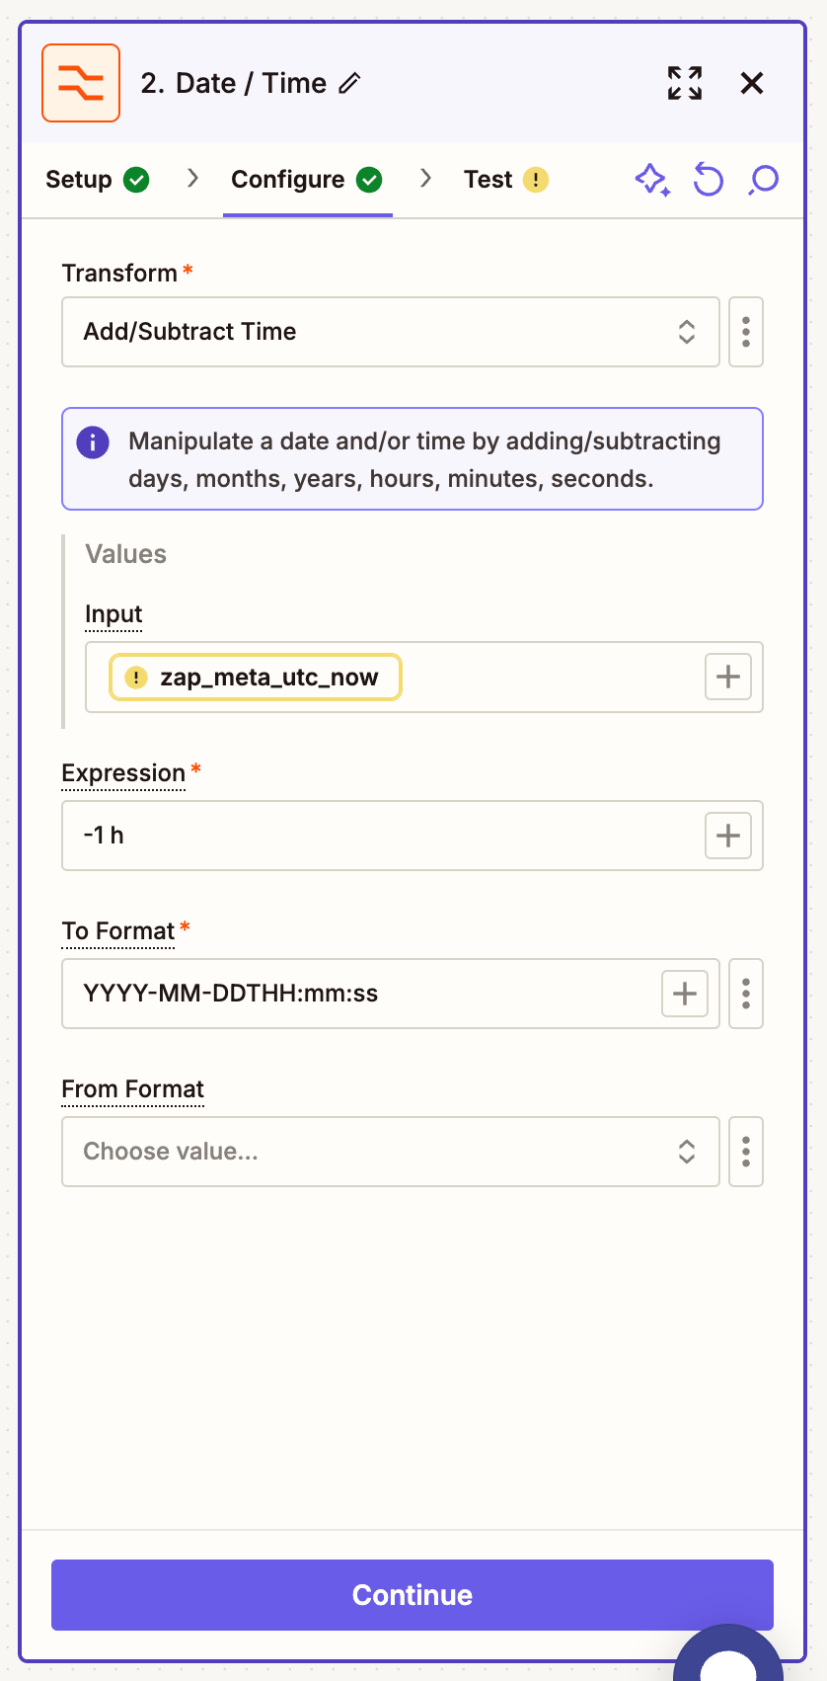This screenshot has width=827, height=1681.
Task: Click plus button in Input field
Action: click(x=728, y=678)
